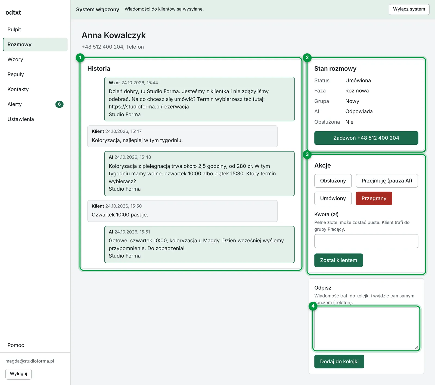This screenshot has height=385, width=435.
Task: Click client message 'Koloryzacja, najlepiej w tym tygodniu.'
Action: click(182, 136)
